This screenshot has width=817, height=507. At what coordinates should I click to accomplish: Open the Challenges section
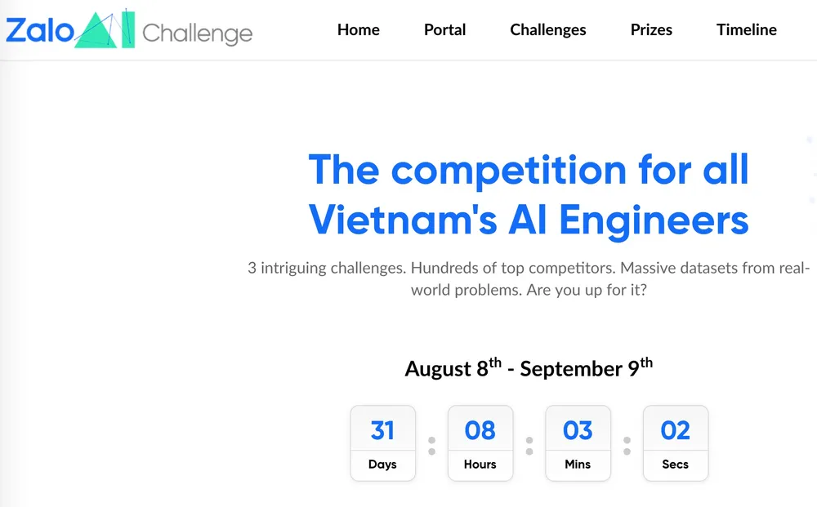(x=548, y=29)
